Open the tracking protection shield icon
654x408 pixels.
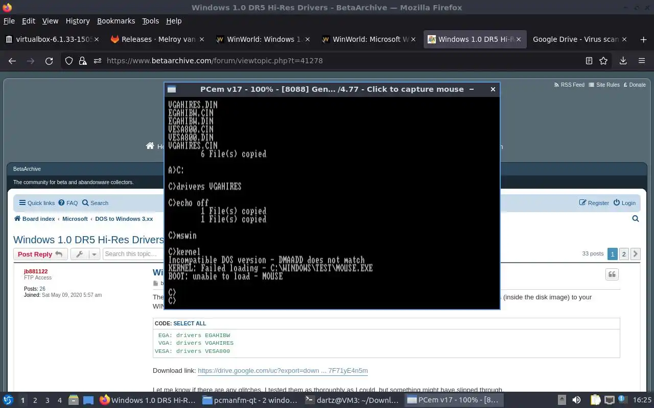click(x=69, y=61)
